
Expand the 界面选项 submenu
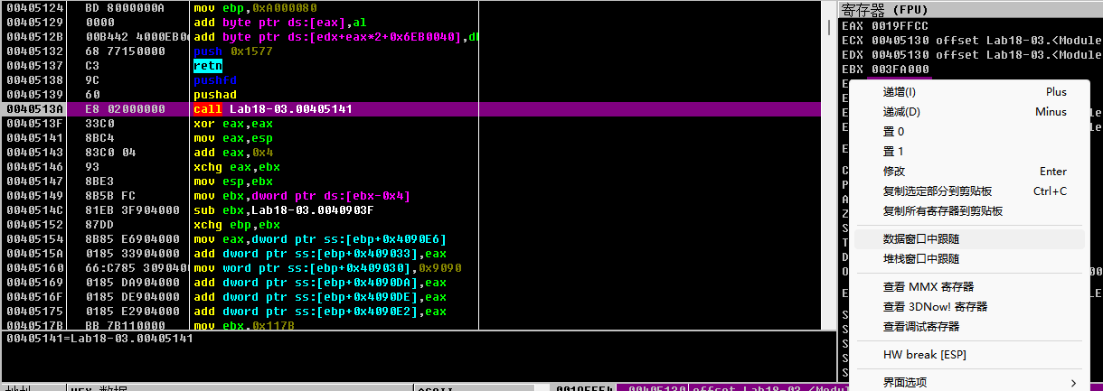point(967,382)
